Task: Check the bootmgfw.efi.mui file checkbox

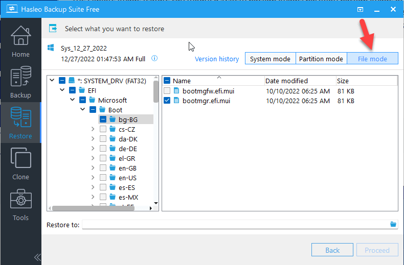Action: tap(167, 91)
